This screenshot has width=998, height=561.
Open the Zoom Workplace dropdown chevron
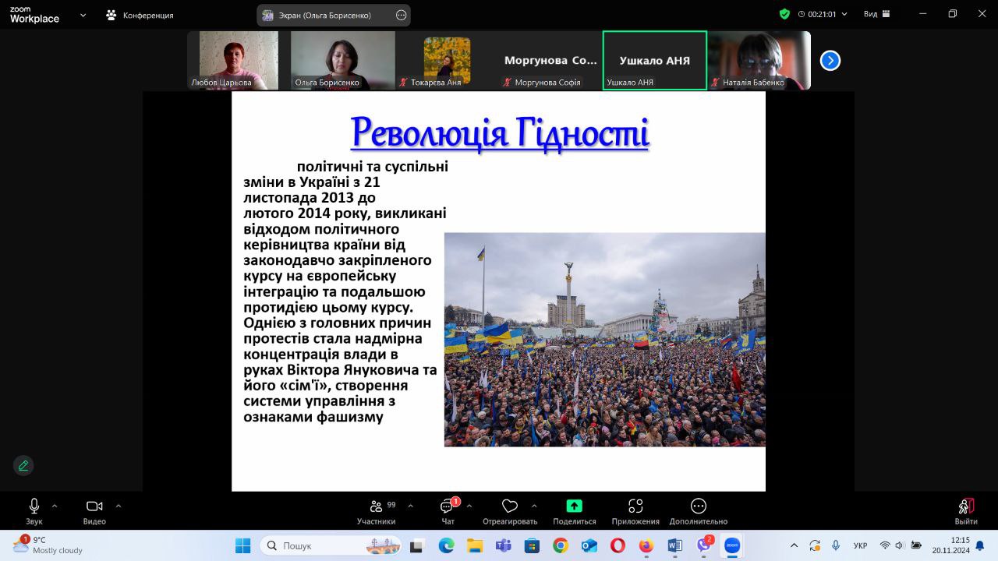point(83,15)
